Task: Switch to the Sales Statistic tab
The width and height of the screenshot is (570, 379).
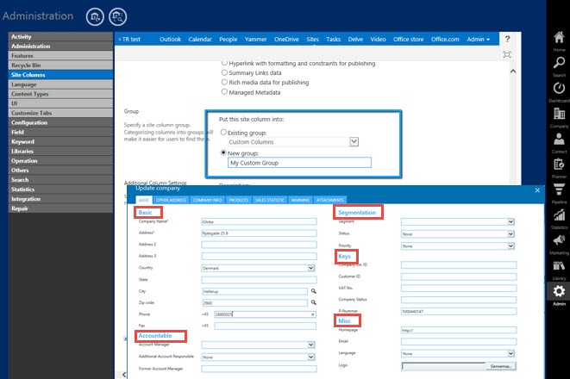Action: coord(270,200)
